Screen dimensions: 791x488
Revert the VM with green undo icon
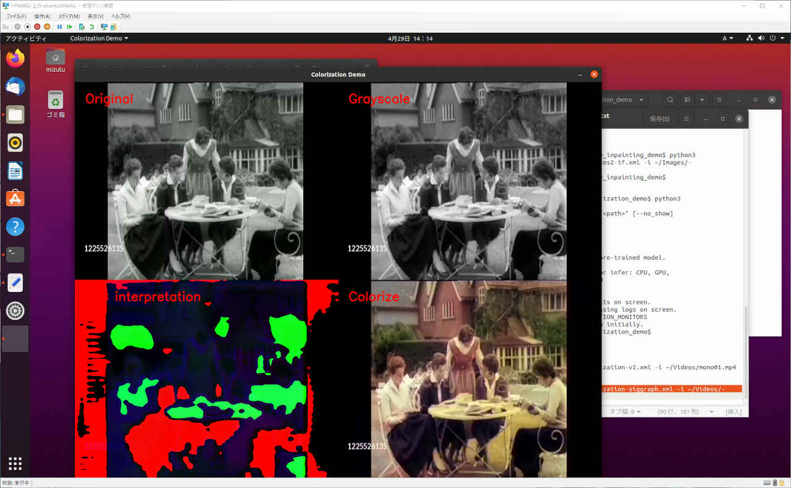coord(91,27)
